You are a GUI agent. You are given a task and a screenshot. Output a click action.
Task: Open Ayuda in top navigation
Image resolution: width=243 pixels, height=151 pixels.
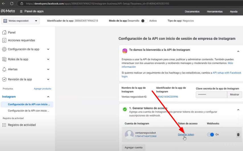point(234,11)
